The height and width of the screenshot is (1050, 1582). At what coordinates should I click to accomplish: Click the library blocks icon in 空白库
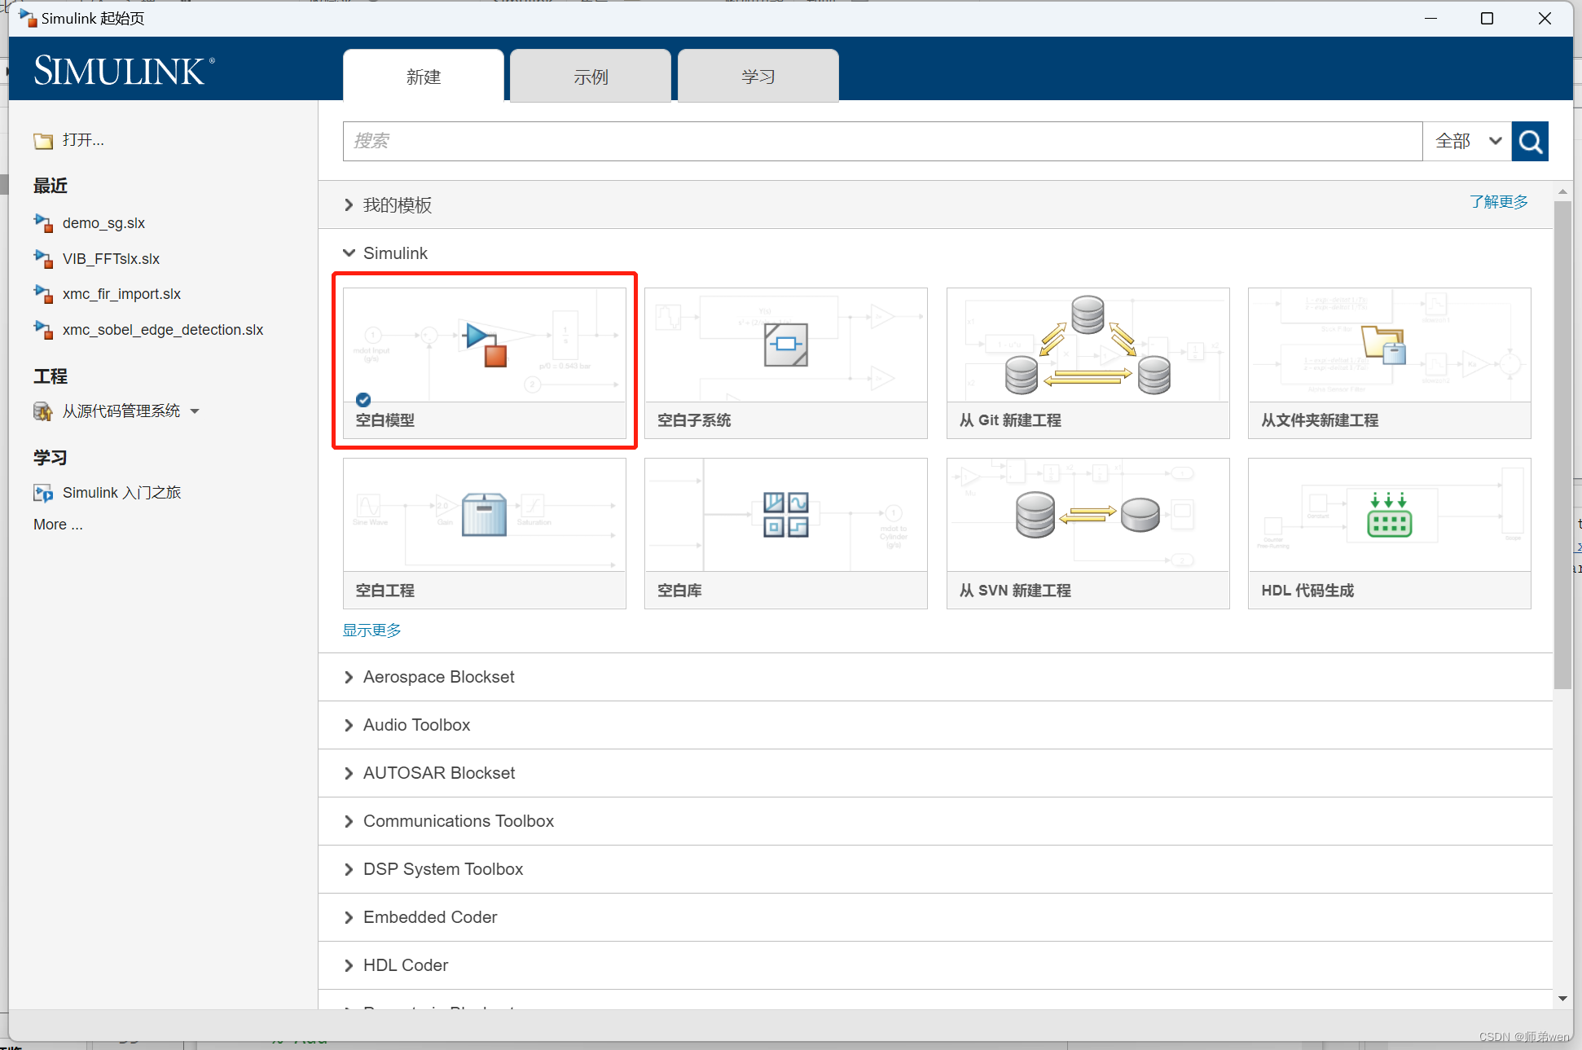point(785,514)
